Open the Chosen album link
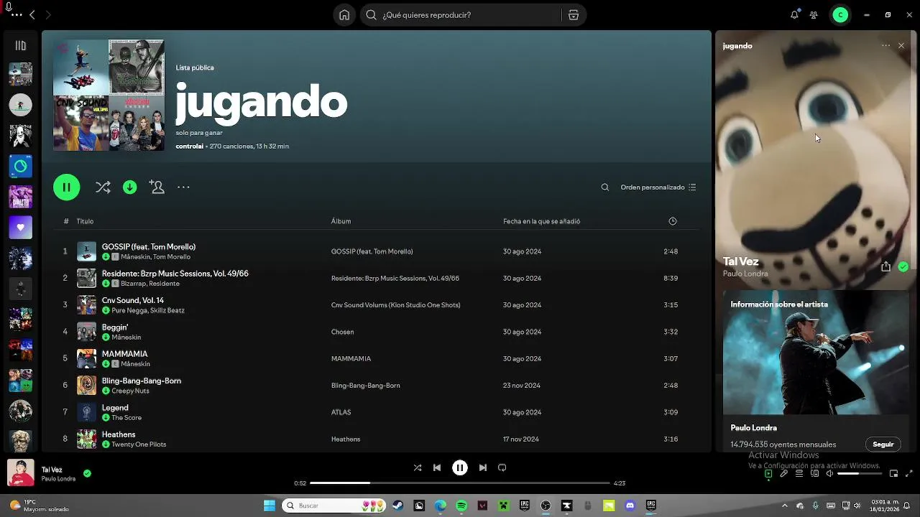Image resolution: width=920 pixels, height=517 pixels. [x=342, y=332]
